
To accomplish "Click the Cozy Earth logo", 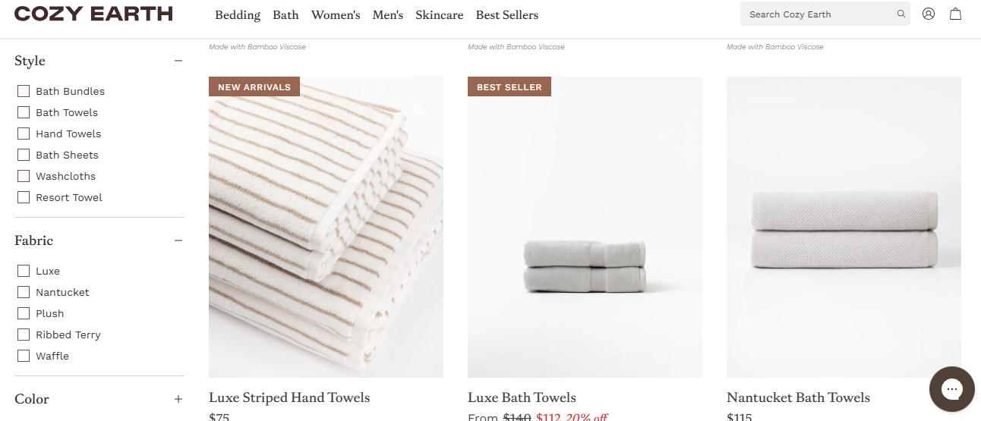I will pyautogui.click(x=93, y=14).
